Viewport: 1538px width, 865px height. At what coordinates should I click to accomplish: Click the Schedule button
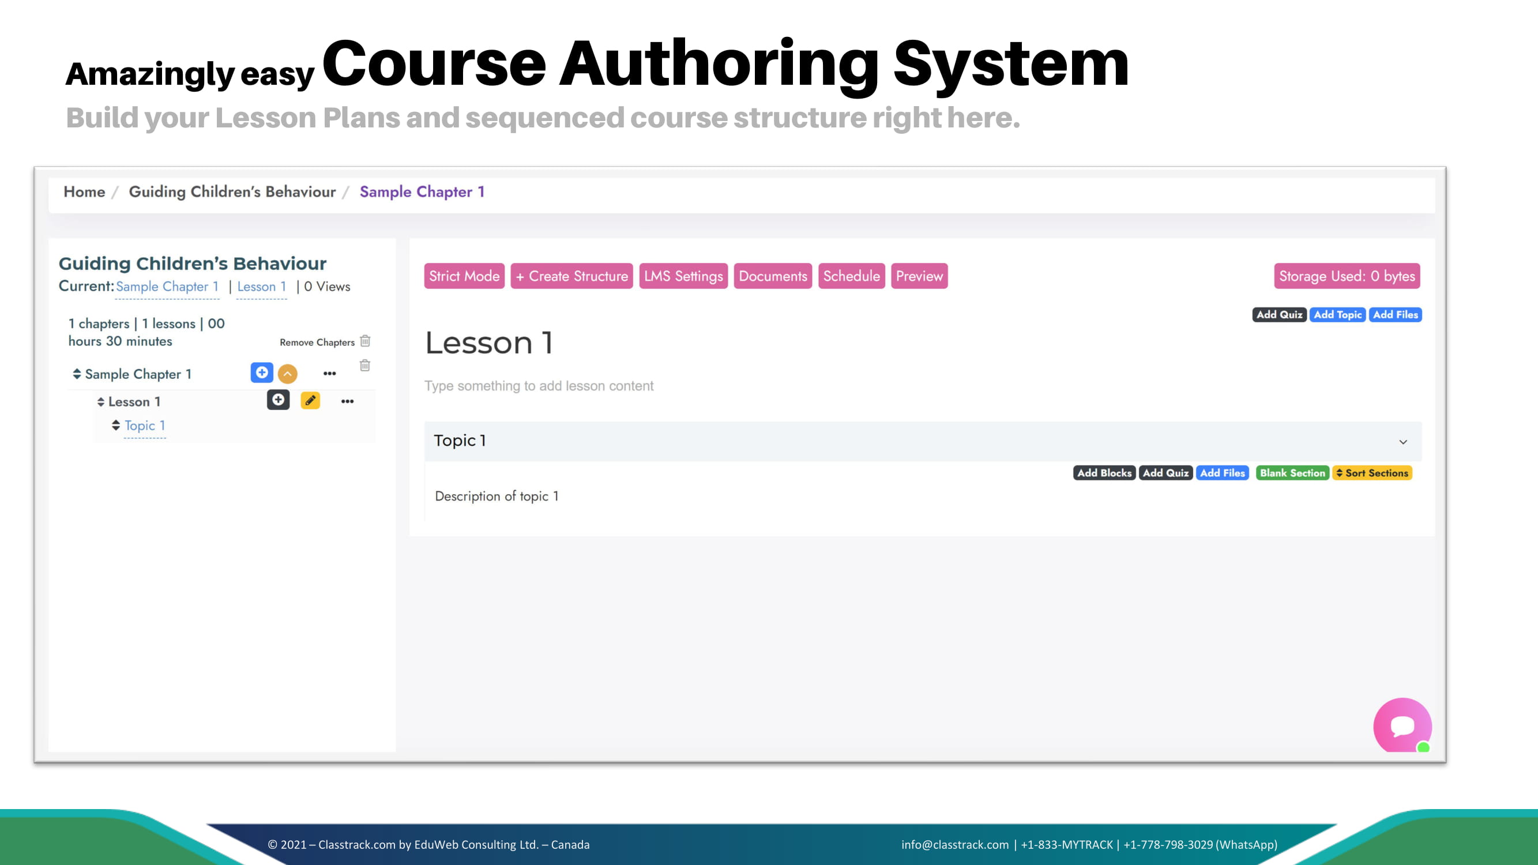[x=851, y=276]
